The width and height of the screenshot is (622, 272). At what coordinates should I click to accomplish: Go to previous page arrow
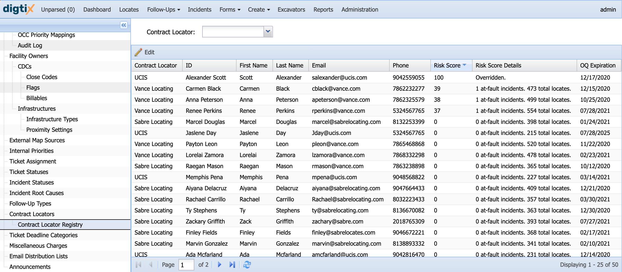pyautogui.click(x=151, y=264)
